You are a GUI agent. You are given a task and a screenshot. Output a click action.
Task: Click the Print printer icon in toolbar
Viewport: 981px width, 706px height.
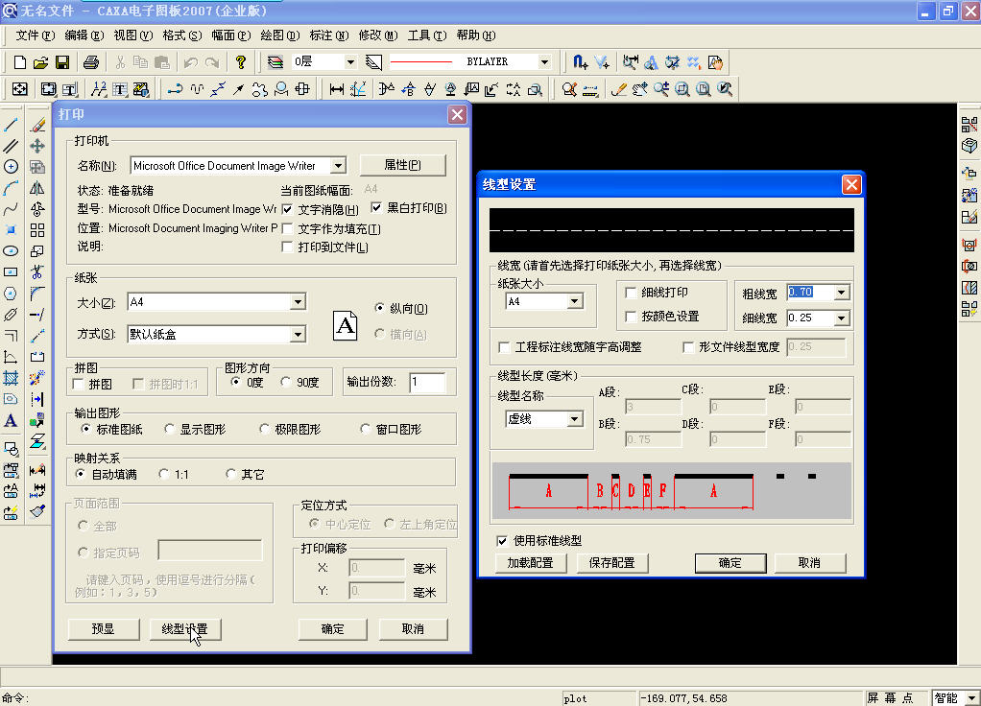[x=91, y=62]
